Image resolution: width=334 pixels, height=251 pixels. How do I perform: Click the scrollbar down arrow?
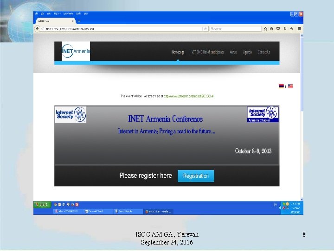click(x=302, y=199)
